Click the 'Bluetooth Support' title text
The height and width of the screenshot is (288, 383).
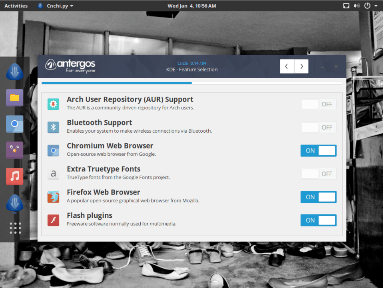(100, 123)
